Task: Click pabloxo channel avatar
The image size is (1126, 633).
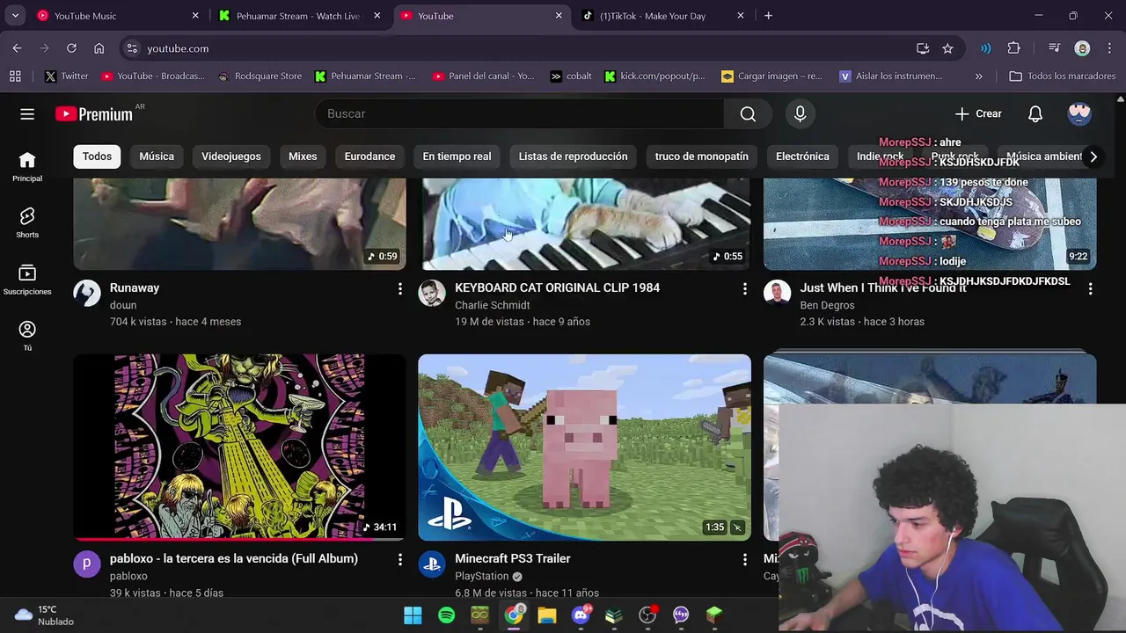Action: pos(87,564)
